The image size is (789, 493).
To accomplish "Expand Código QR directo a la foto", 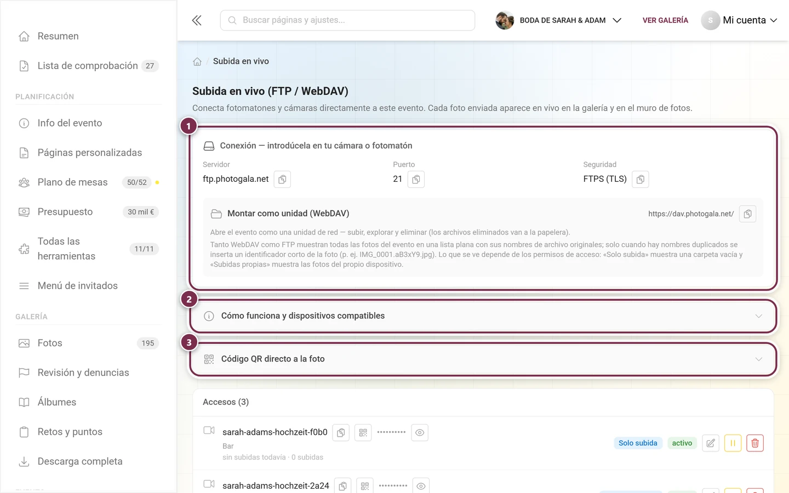I will tap(483, 359).
